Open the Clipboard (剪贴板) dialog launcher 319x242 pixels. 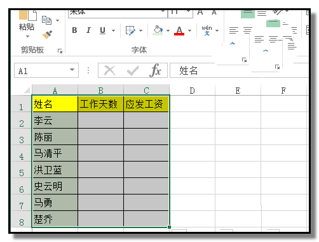coord(60,51)
